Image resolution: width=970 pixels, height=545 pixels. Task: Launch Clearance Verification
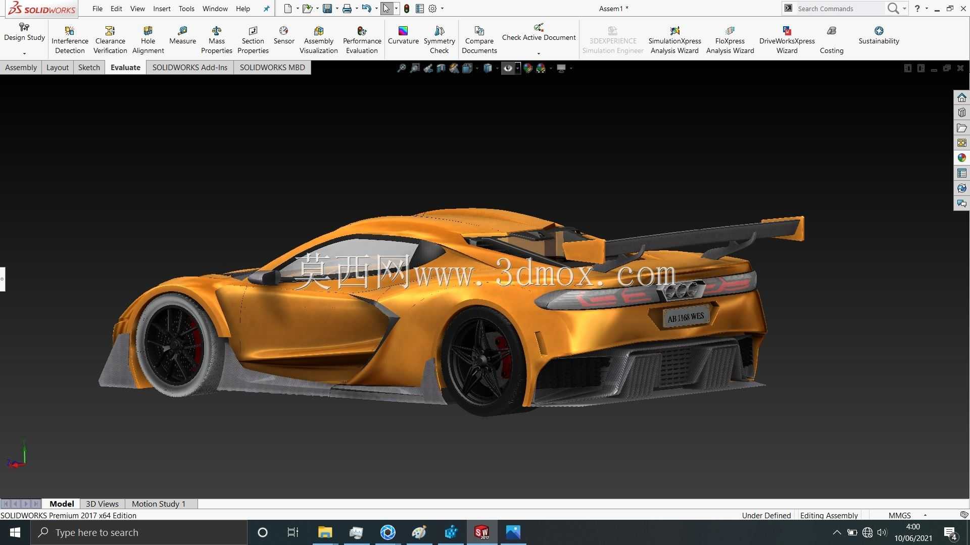(110, 40)
